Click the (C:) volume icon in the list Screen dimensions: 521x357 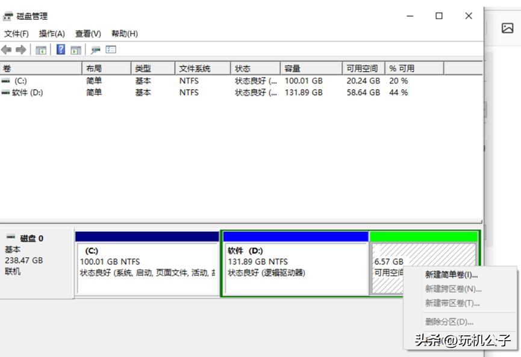(5, 81)
